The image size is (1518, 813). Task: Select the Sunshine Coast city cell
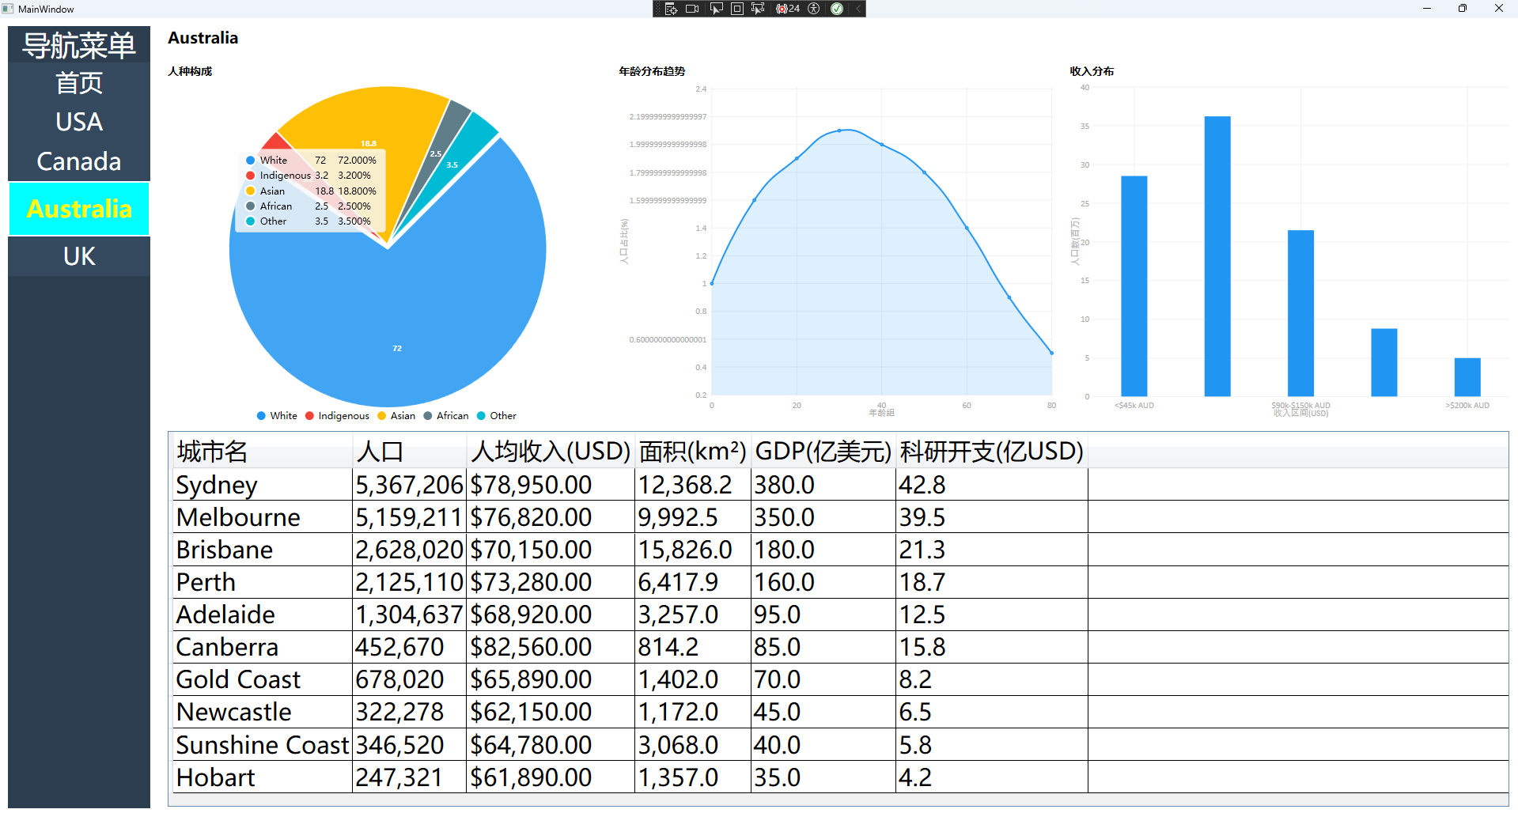coord(262,745)
